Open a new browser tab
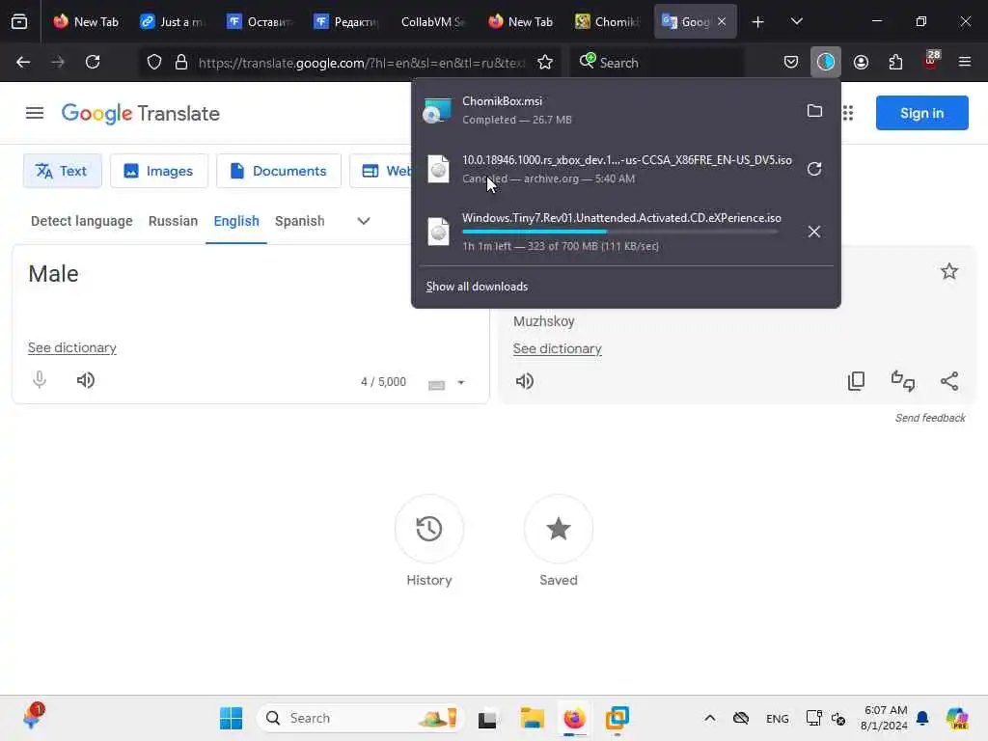988x741 pixels. click(758, 22)
